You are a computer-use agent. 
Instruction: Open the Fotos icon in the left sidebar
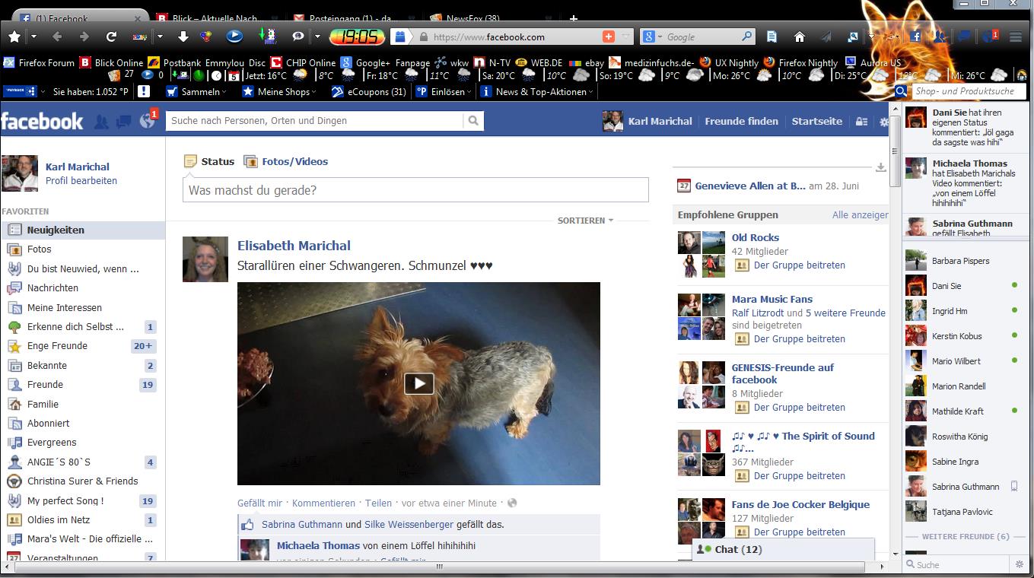coord(14,249)
